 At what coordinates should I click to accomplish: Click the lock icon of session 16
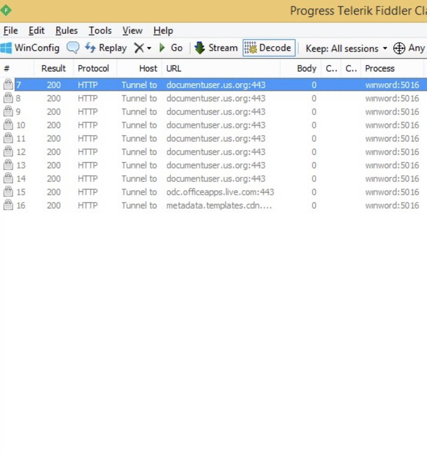8,205
